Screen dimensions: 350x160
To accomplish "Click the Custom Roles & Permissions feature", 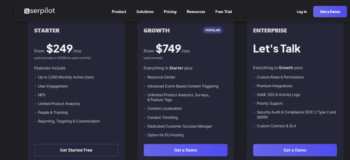I will tap(280, 77).
